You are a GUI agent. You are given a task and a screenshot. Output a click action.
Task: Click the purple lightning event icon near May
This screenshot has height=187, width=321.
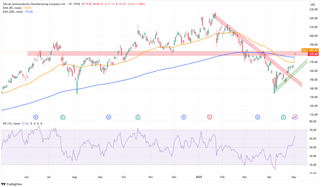295,117
